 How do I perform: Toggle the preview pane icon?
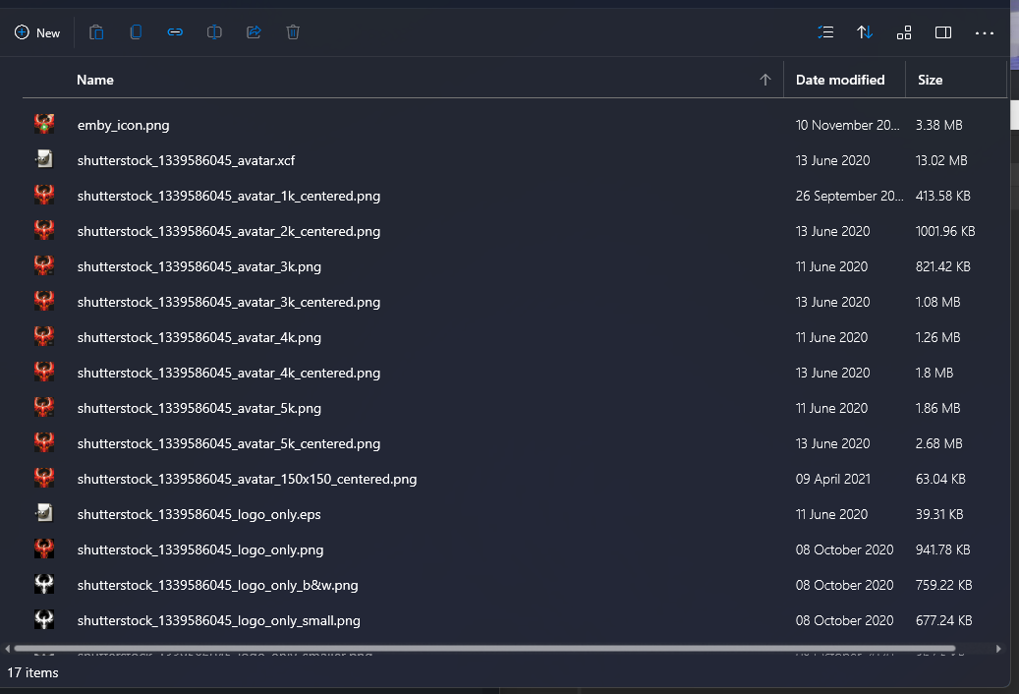pyautogui.click(x=943, y=32)
